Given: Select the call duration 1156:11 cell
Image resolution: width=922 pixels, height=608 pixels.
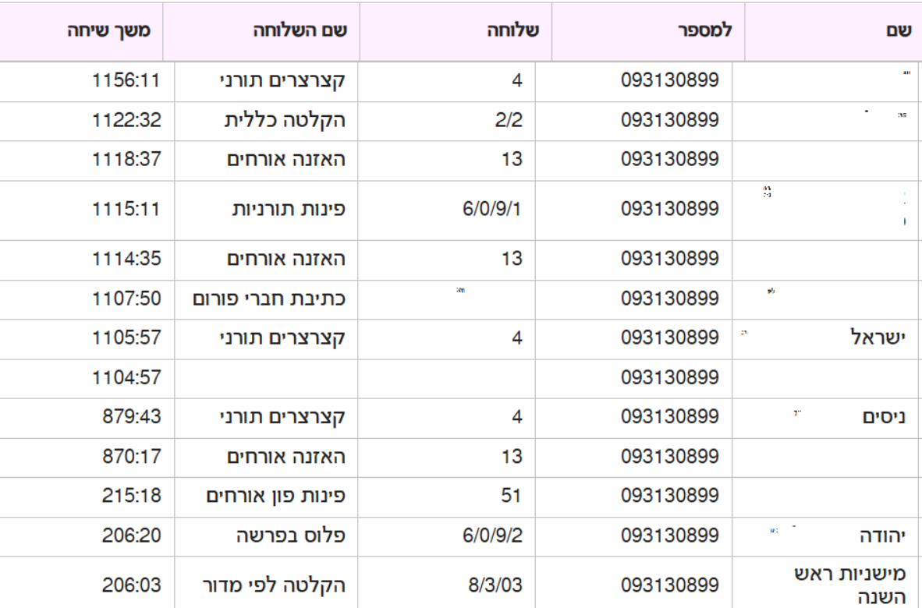Looking at the screenshot, I should tap(125, 80).
